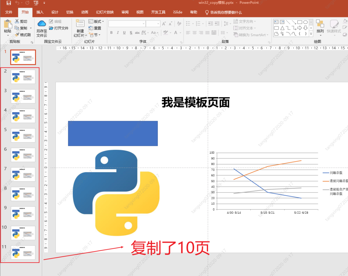The width and height of the screenshot is (348, 276).
Task: Open the font name dropdown
Action: [143, 23]
